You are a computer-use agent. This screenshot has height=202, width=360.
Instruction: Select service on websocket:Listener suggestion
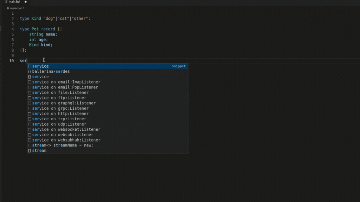(x=107, y=129)
